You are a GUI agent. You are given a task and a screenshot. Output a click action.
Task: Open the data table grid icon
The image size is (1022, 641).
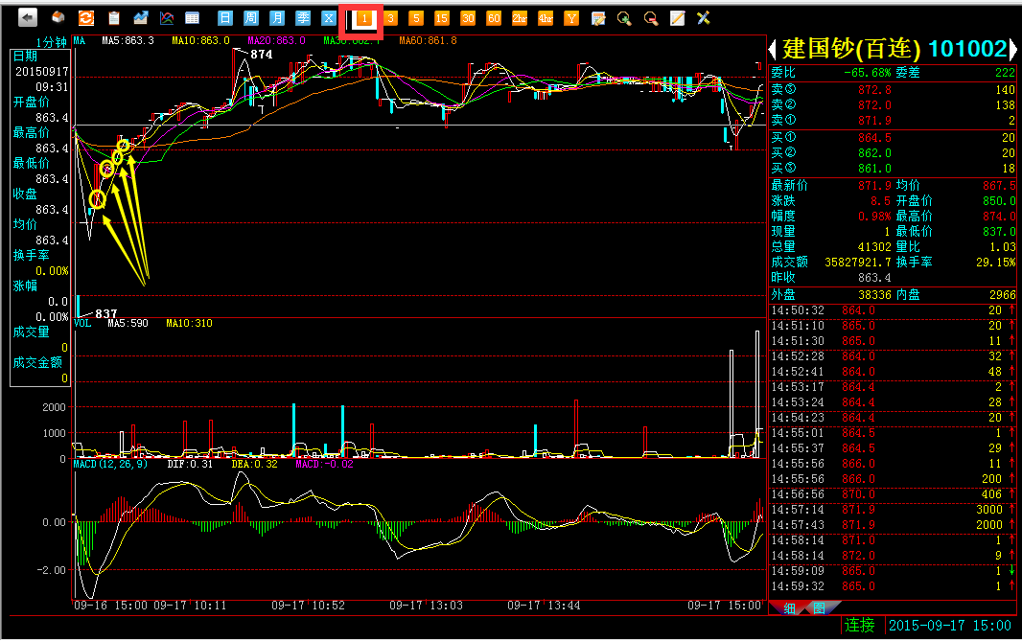192,17
